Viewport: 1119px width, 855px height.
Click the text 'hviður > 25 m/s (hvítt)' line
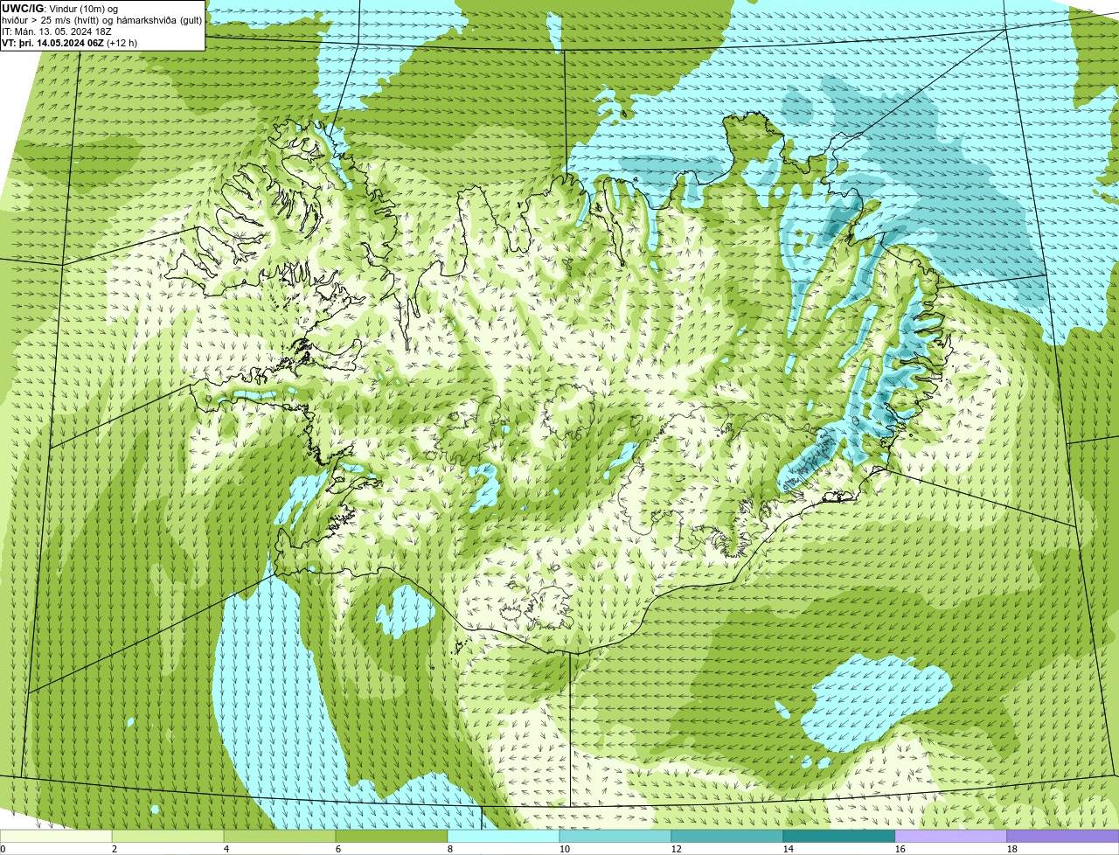point(102,20)
